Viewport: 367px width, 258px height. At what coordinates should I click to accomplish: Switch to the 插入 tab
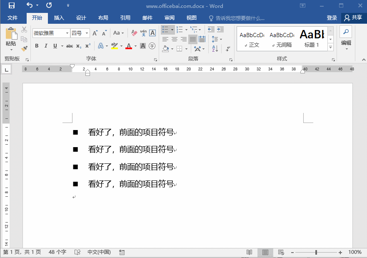(59, 18)
